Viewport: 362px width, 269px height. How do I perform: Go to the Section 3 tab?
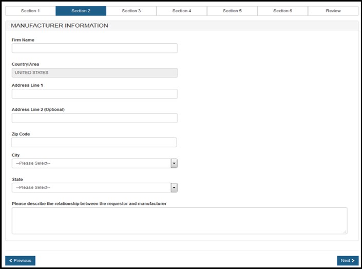point(131,11)
